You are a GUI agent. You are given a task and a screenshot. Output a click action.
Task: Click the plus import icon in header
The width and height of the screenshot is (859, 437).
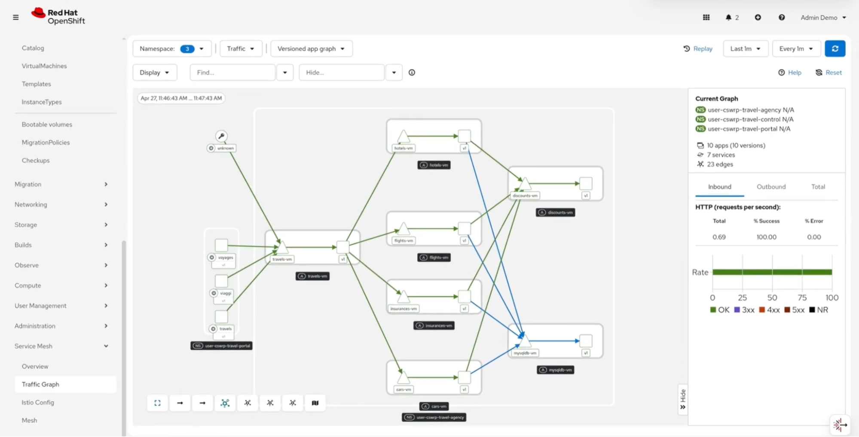(x=758, y=18)
